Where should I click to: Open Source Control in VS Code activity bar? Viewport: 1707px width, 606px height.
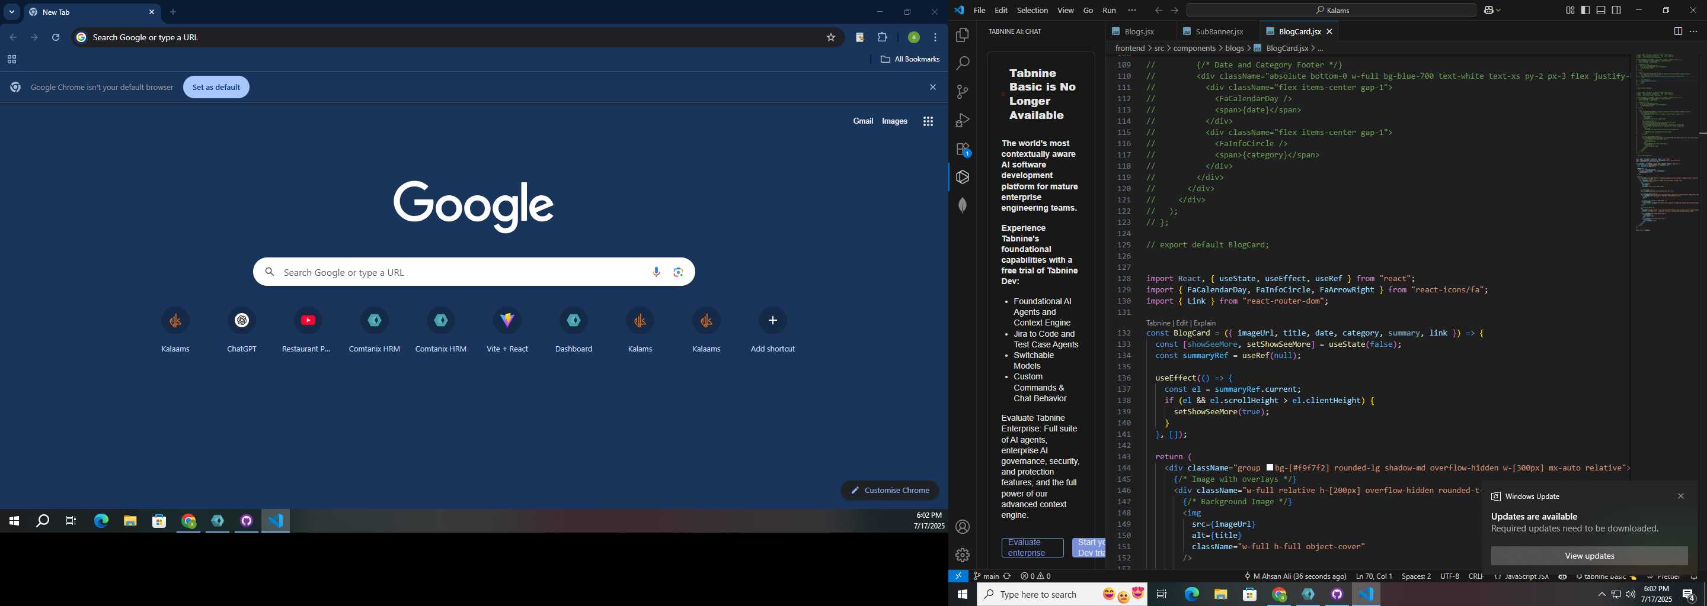point(962,92)
